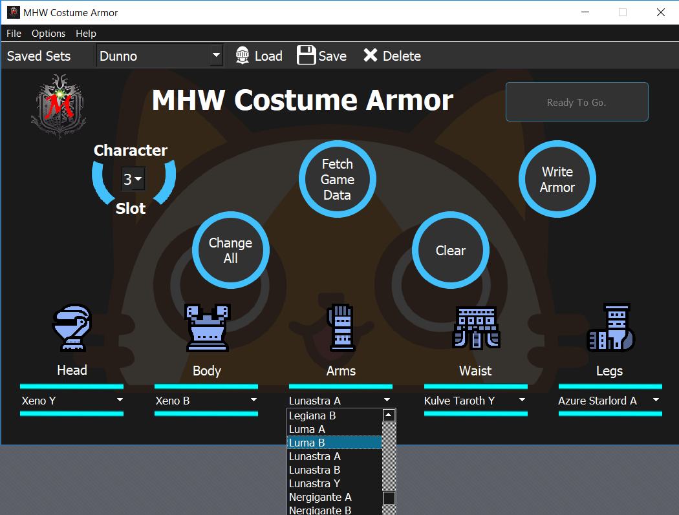Viewport: 679px width, 515px height.
Task: Click the Arms list scrollbar thumb
Action: point(389,498)
